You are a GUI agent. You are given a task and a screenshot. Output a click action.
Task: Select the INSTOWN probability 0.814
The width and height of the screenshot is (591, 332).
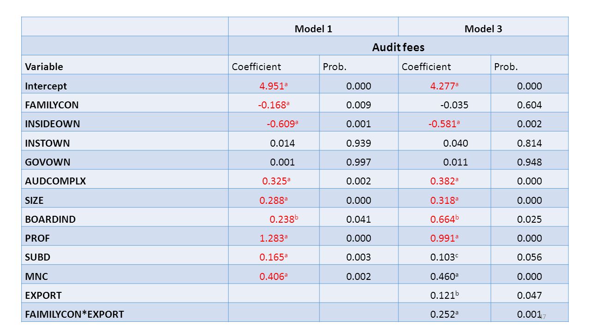coord(530,143)
